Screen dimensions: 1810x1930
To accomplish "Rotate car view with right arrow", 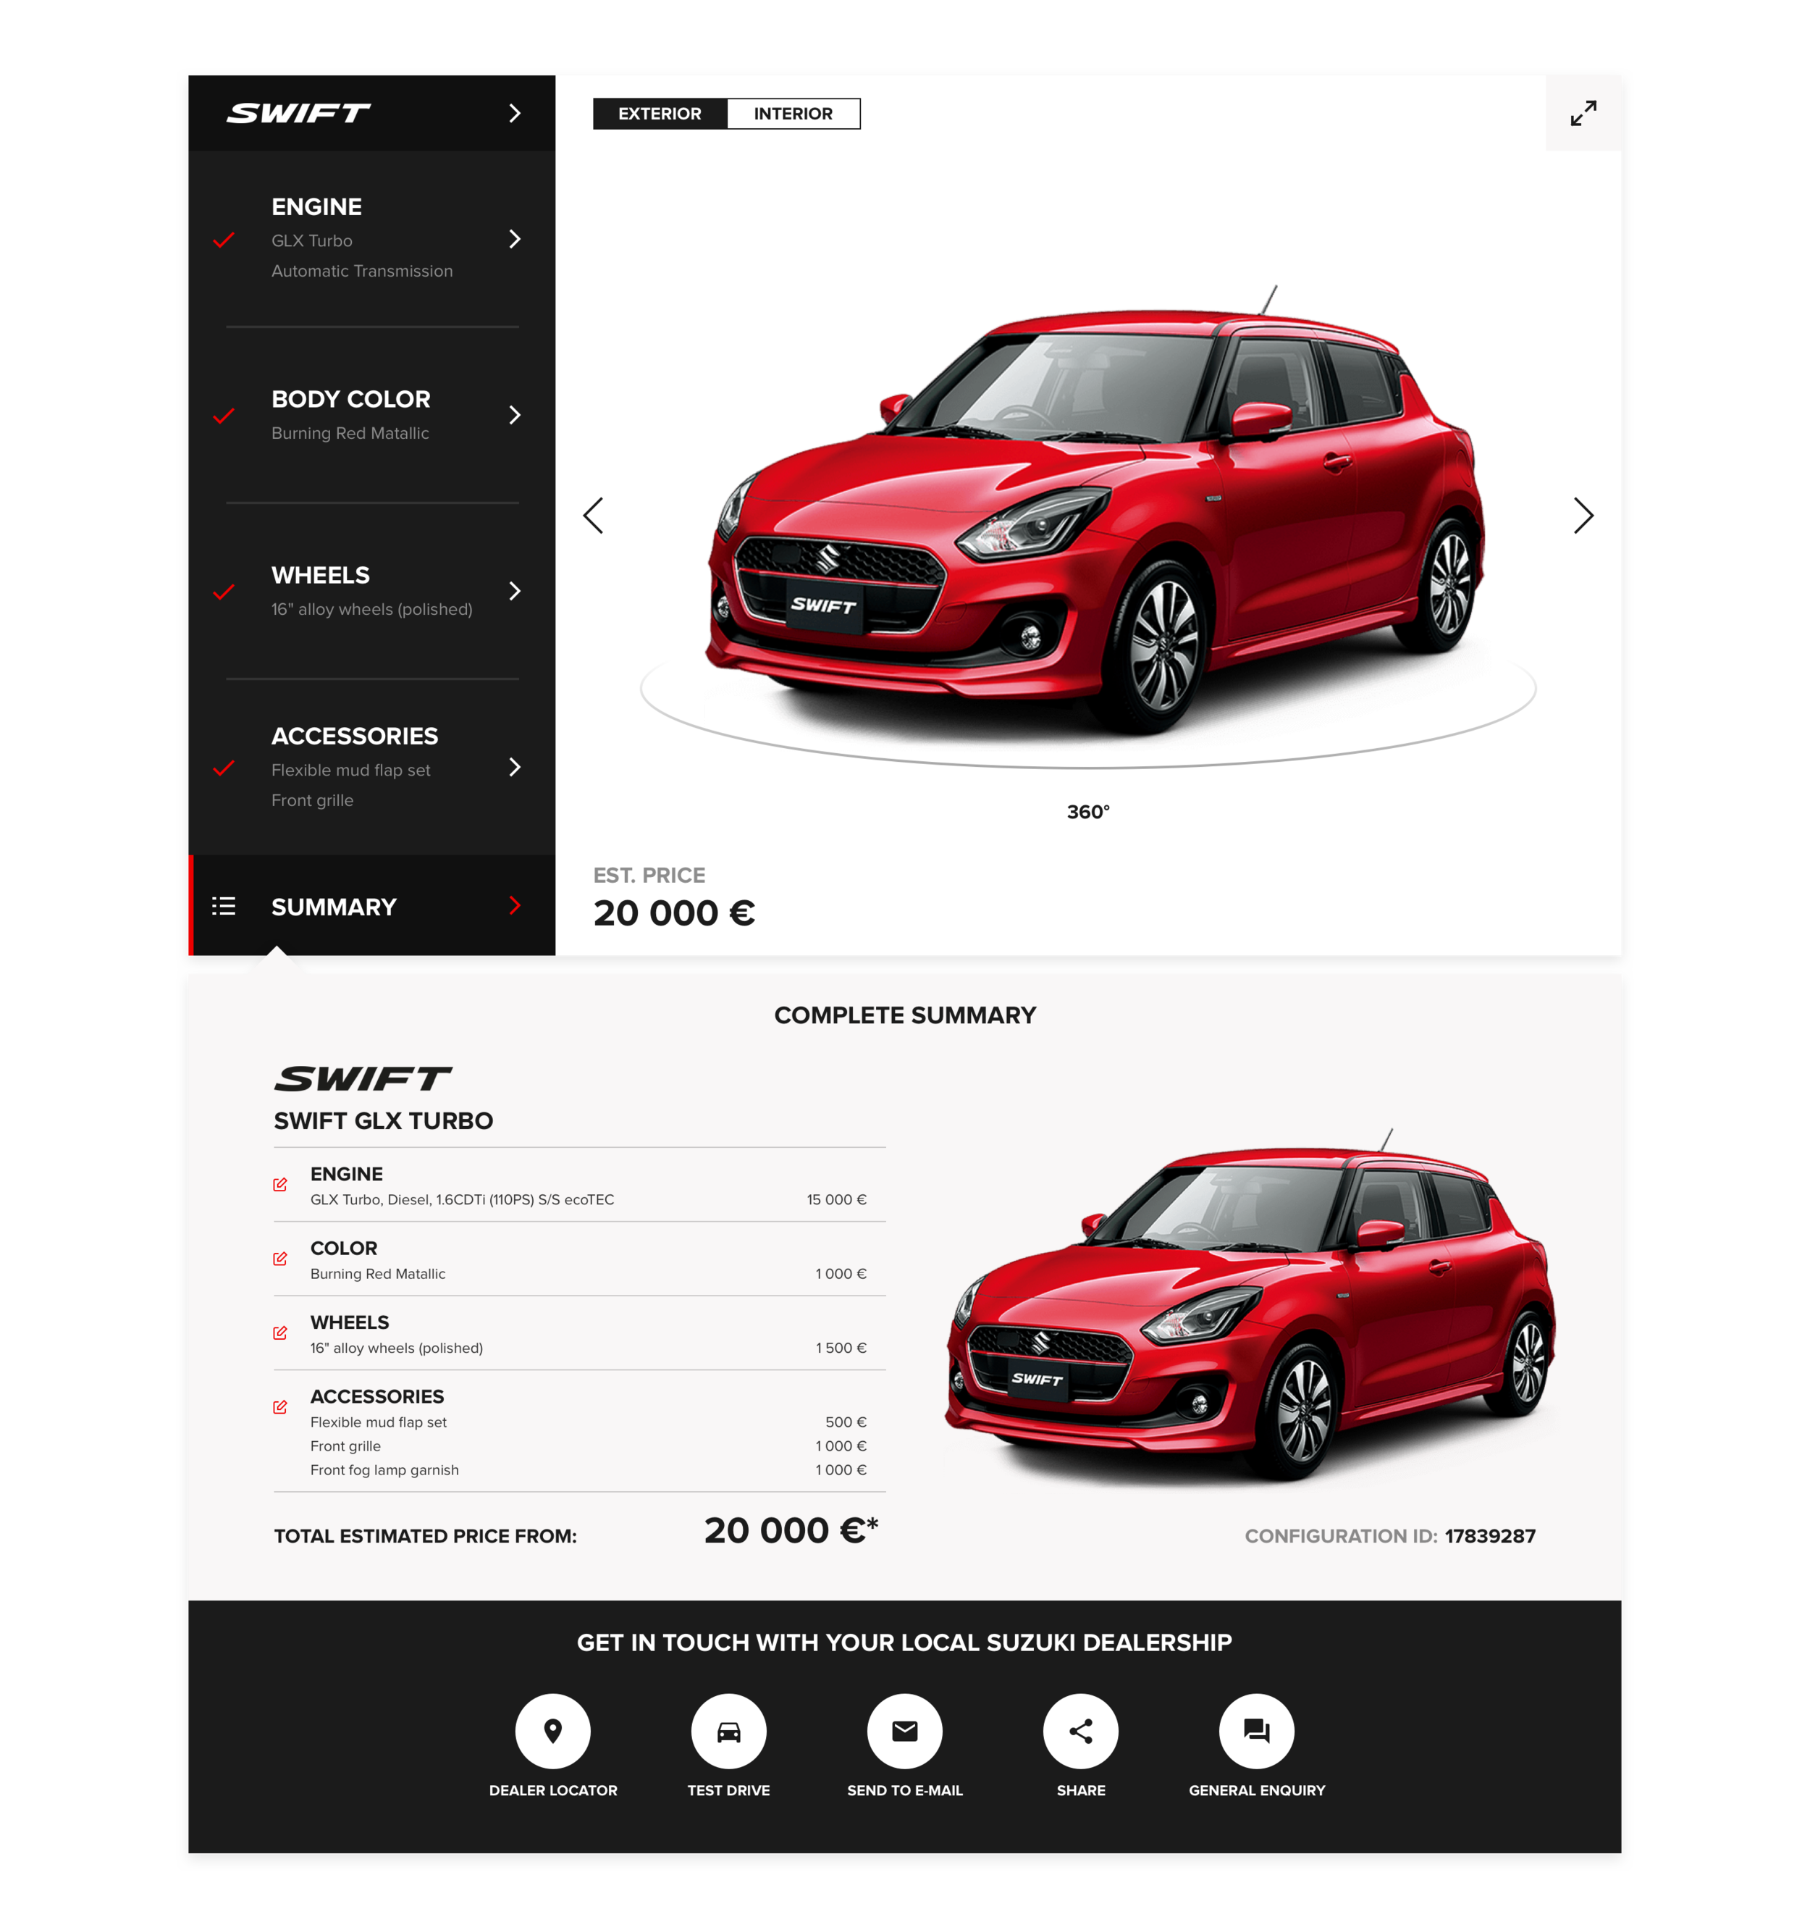I will click(1583, 516).
